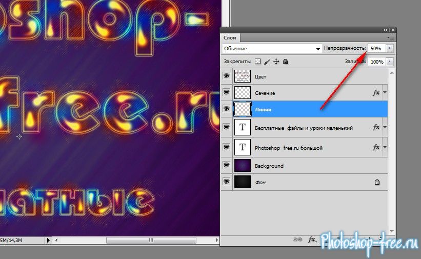This screenshot has height=259, width=421.
Task: Click the horizontal scrollbar under the canvas
Action: click(150, 240)
